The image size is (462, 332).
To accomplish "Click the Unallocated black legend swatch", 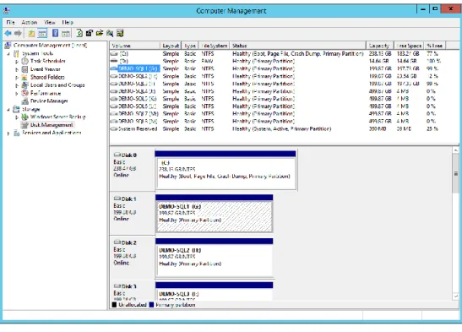I will pyautogui.click(x=114, y=305).
